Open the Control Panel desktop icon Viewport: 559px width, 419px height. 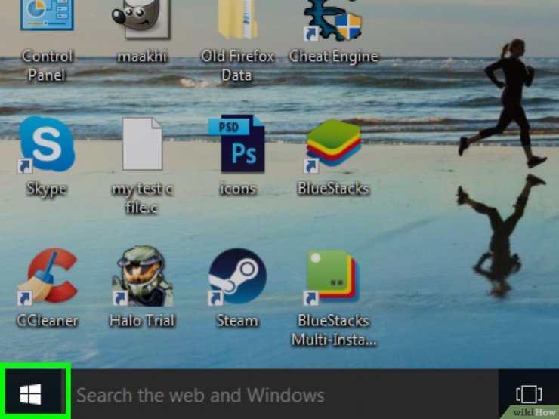[x=47, y=15]
